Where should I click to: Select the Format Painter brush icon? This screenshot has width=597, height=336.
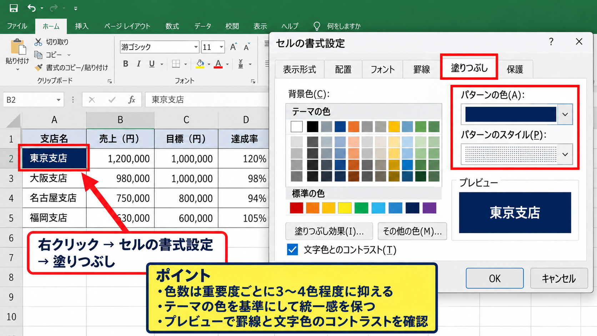click(x=39, y=67)
